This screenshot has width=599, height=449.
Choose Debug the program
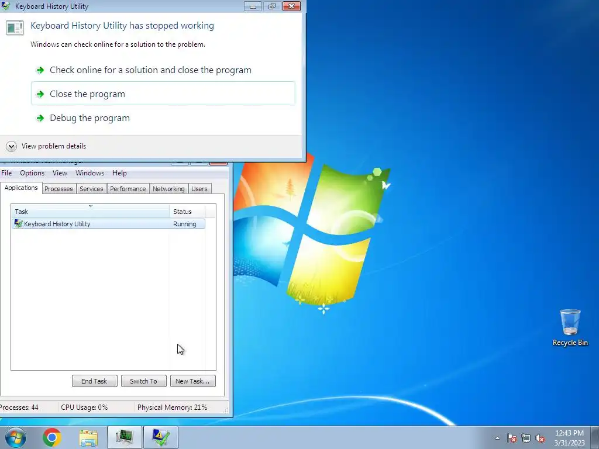(x=163, y=118)
